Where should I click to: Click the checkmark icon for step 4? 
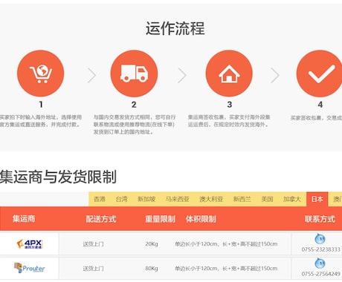click(x=320, y=73)
